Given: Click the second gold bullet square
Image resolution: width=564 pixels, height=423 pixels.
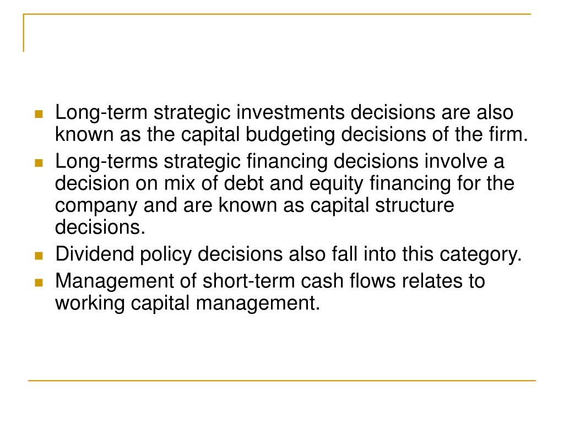Looking at the screenshot, I should [x=39, y=163].
